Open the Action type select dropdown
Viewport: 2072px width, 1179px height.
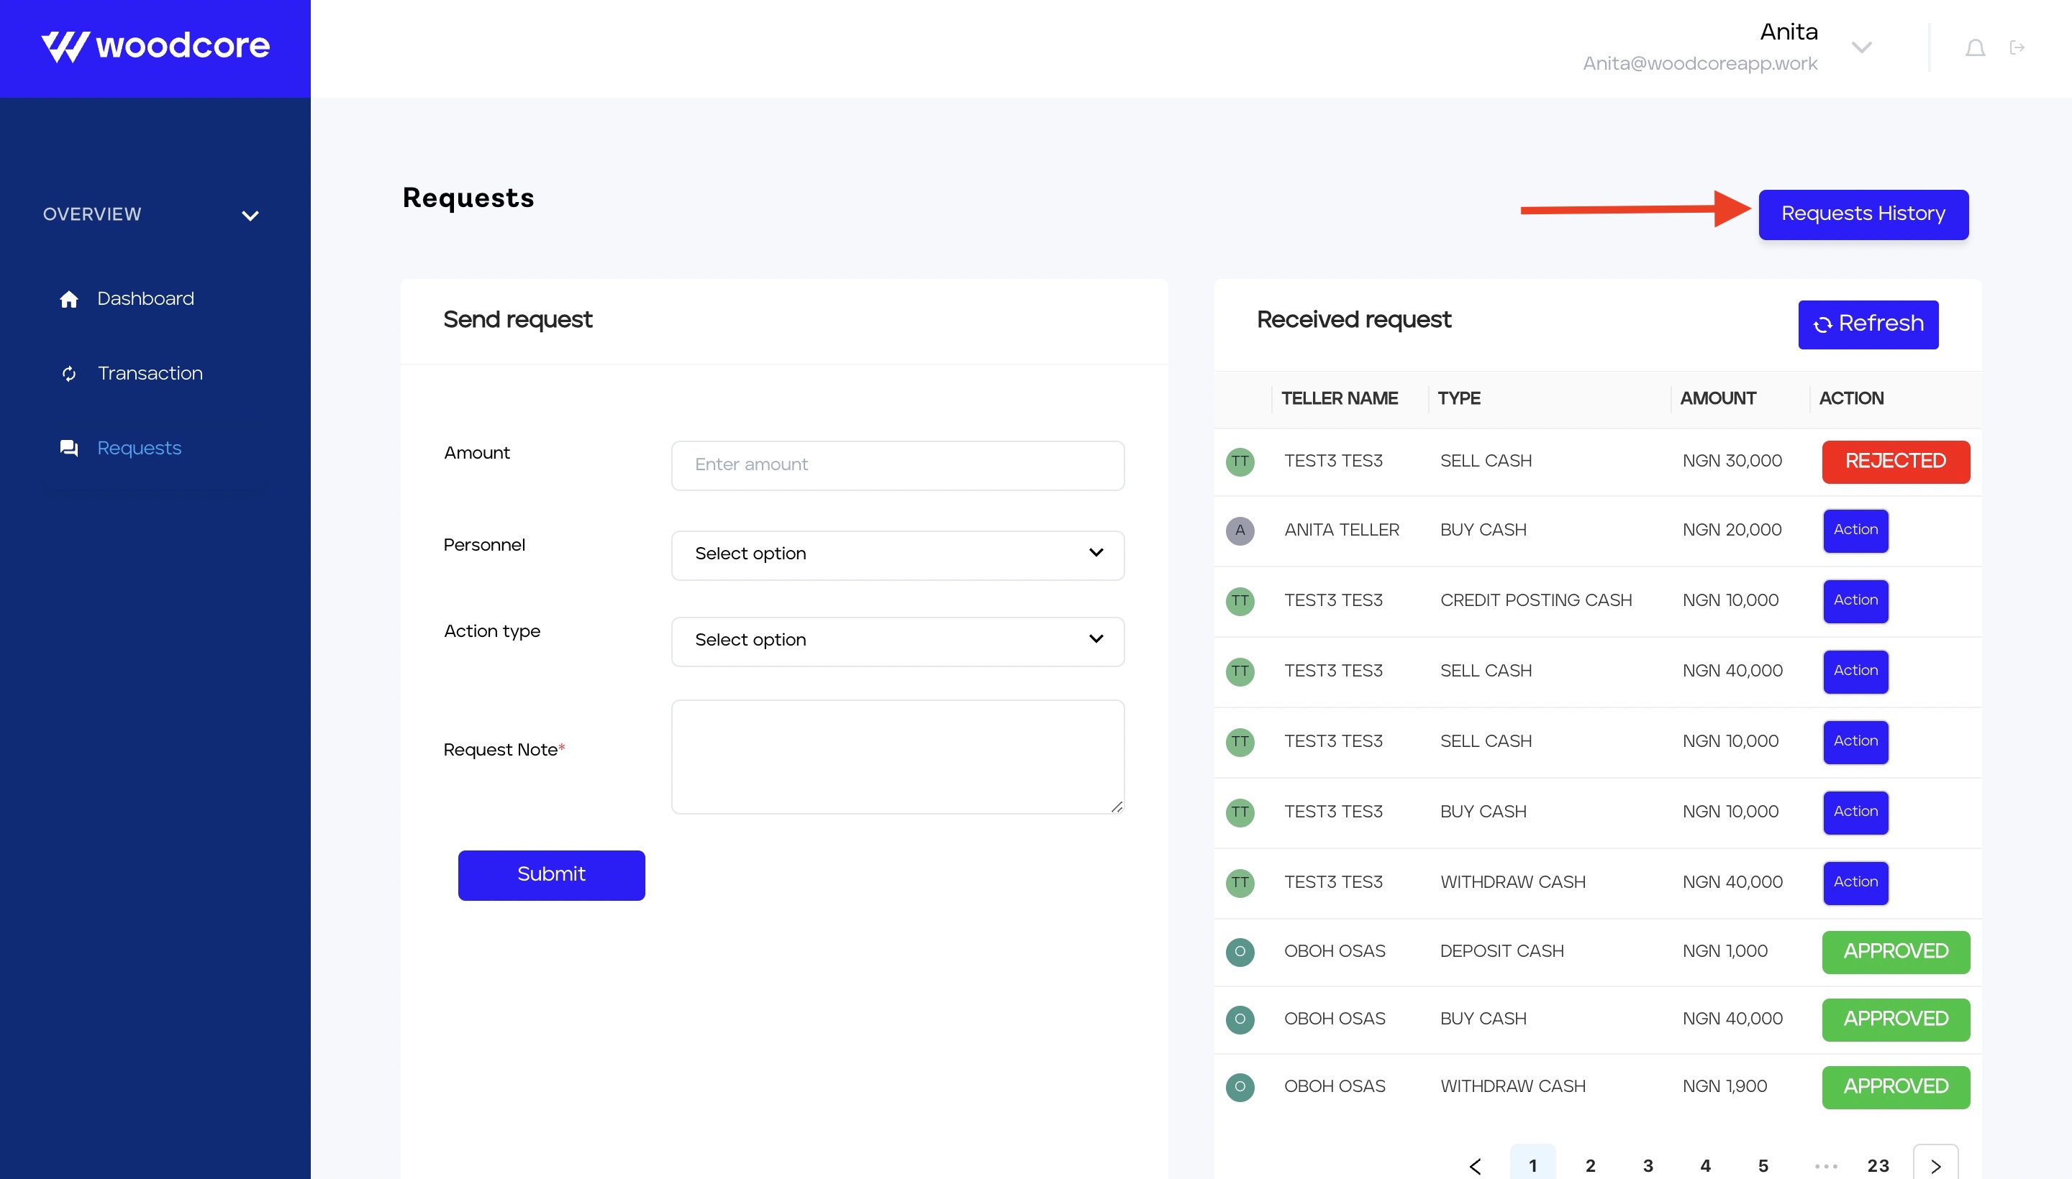tap(897, 641)
